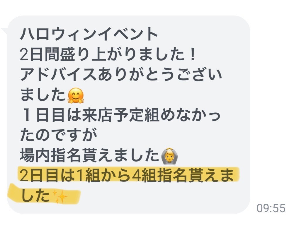
Task: Click the アドバイスありがとうござい text line
Action: pyautogui.click(x=121, y=75)
